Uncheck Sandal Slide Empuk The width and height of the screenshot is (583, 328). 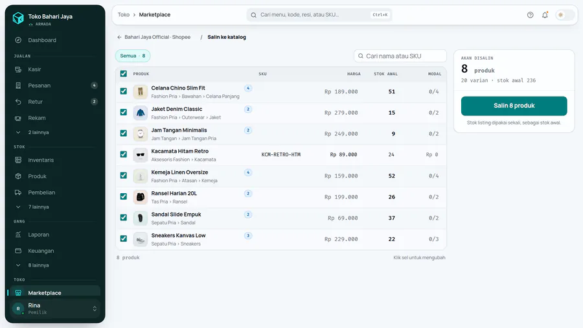(x=124, y=218)
